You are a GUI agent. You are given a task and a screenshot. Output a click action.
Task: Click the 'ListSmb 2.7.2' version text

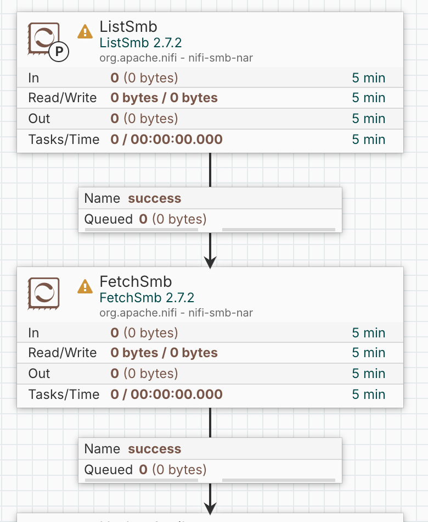tap(140, 43)
